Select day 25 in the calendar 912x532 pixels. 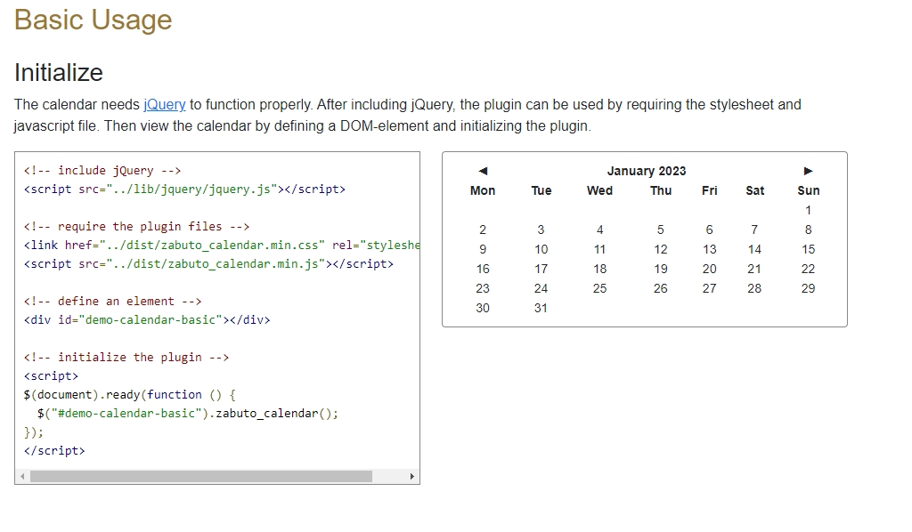click(x=599, y=288)
